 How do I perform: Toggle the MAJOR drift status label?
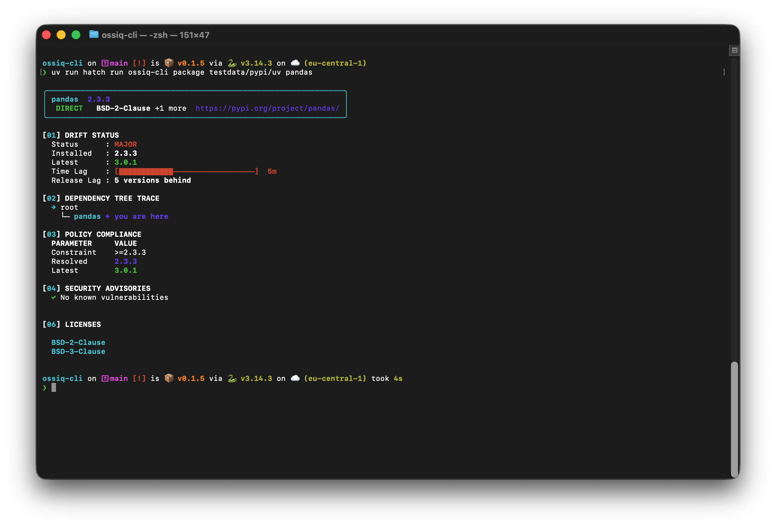click(x=125, y=144)
